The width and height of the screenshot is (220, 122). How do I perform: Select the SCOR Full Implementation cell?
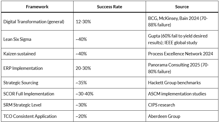coord(29,94)
